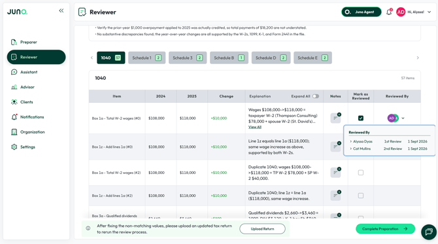Image resolution: width=438 pixels, height=244 pixels.
Task: Click the Juno logo
Action: click(x=17, y=12)
